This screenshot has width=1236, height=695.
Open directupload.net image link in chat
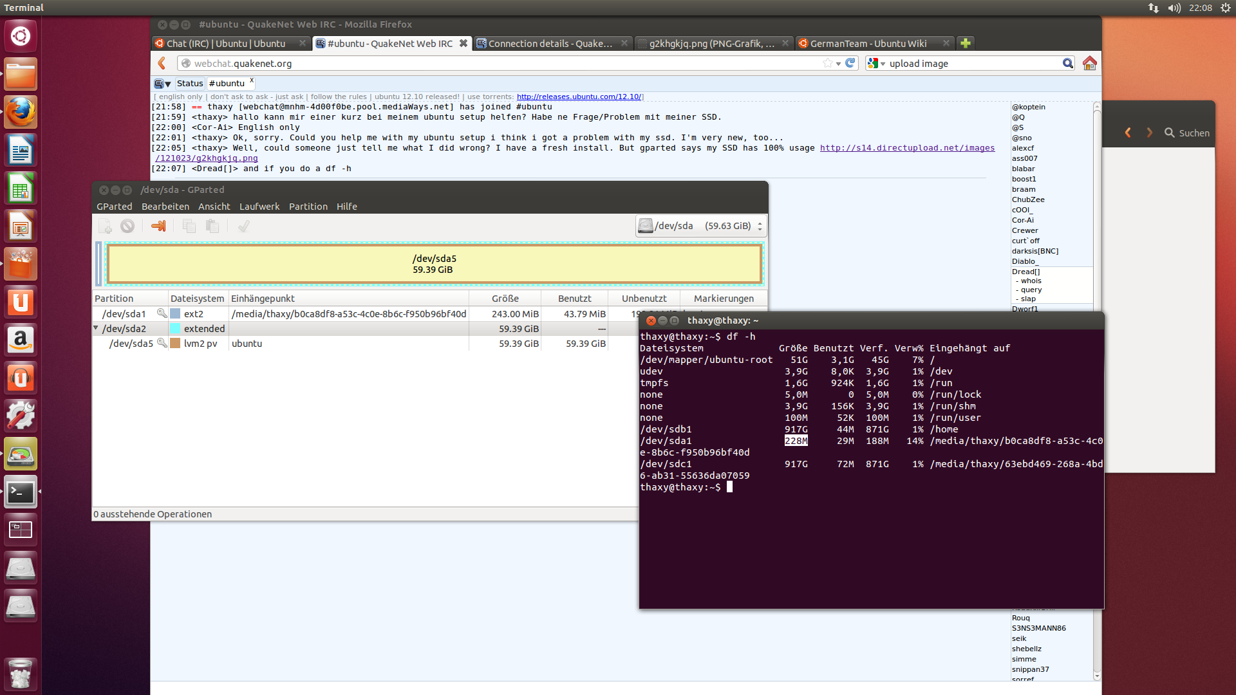pos(907,148)
